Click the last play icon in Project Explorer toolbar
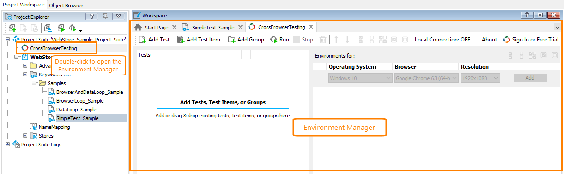The image size is (564, 174). tap(72, 28)
